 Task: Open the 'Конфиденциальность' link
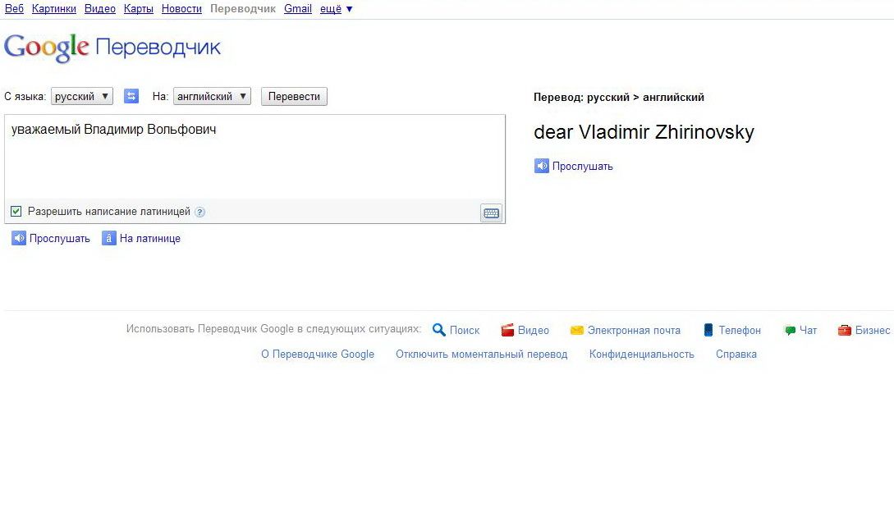(x=641, y=354)
